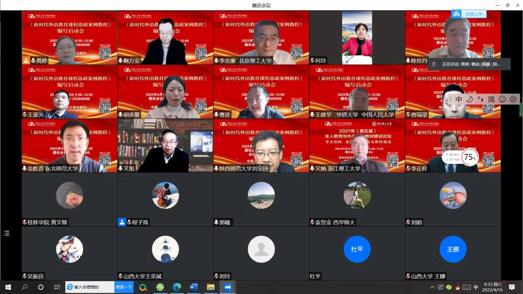The height and width of the screenshot is (294, 523).
Task: Open the date and time flyout
Action: 492,287
